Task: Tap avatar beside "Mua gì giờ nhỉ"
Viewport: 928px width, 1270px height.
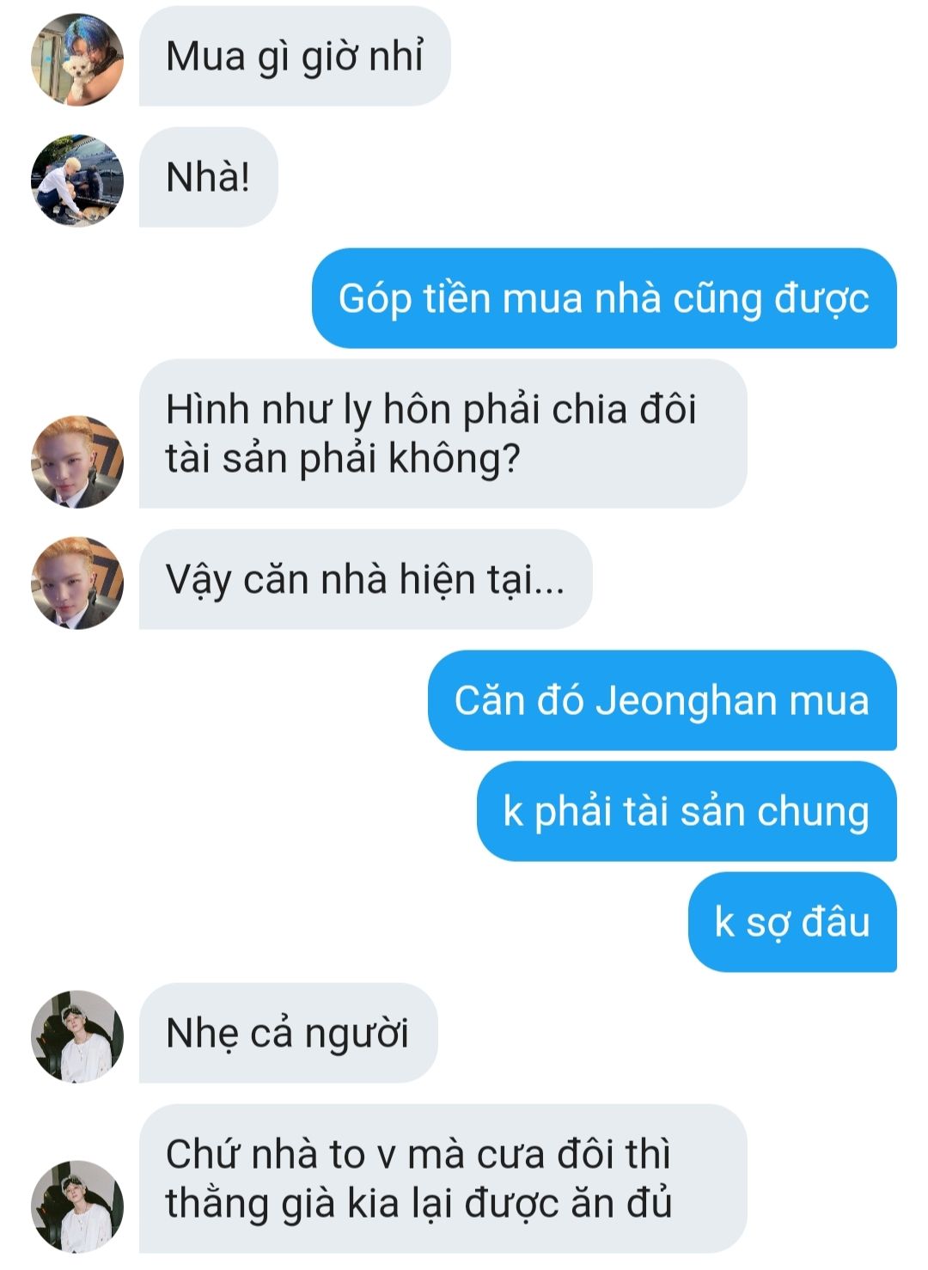Action: [77, 59]
